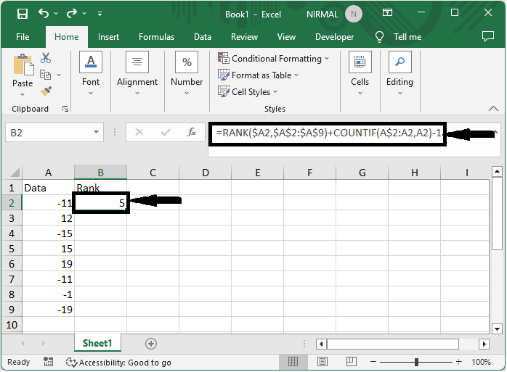Open the Font group button
The image size is (507, 372).
coord(91,74)
